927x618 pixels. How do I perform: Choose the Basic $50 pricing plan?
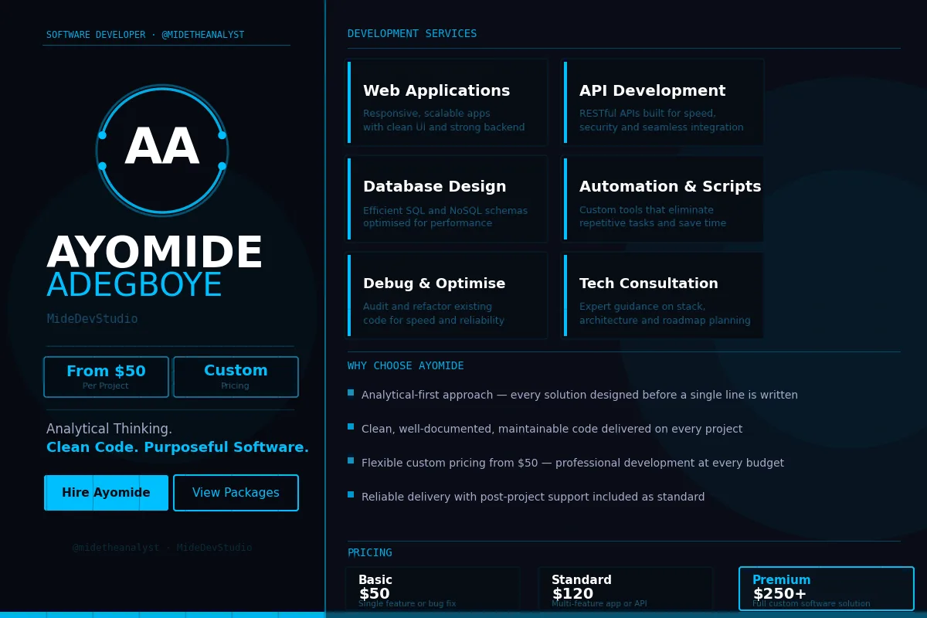[433, 590]
